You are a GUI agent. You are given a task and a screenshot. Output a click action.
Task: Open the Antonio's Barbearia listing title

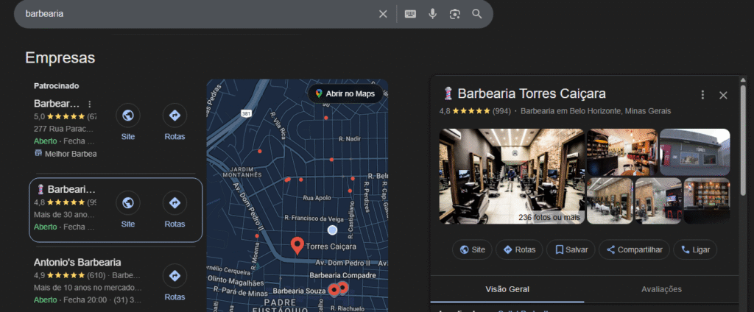pos(77,262)
